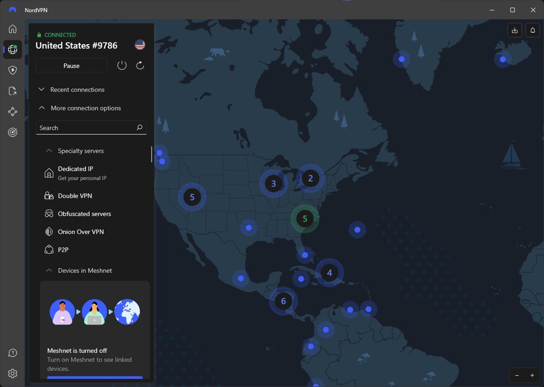Viewport: 544px width, 387px height.
Task: Click 'Meshnet is turned off' text
Action: (x=77, y=350)
